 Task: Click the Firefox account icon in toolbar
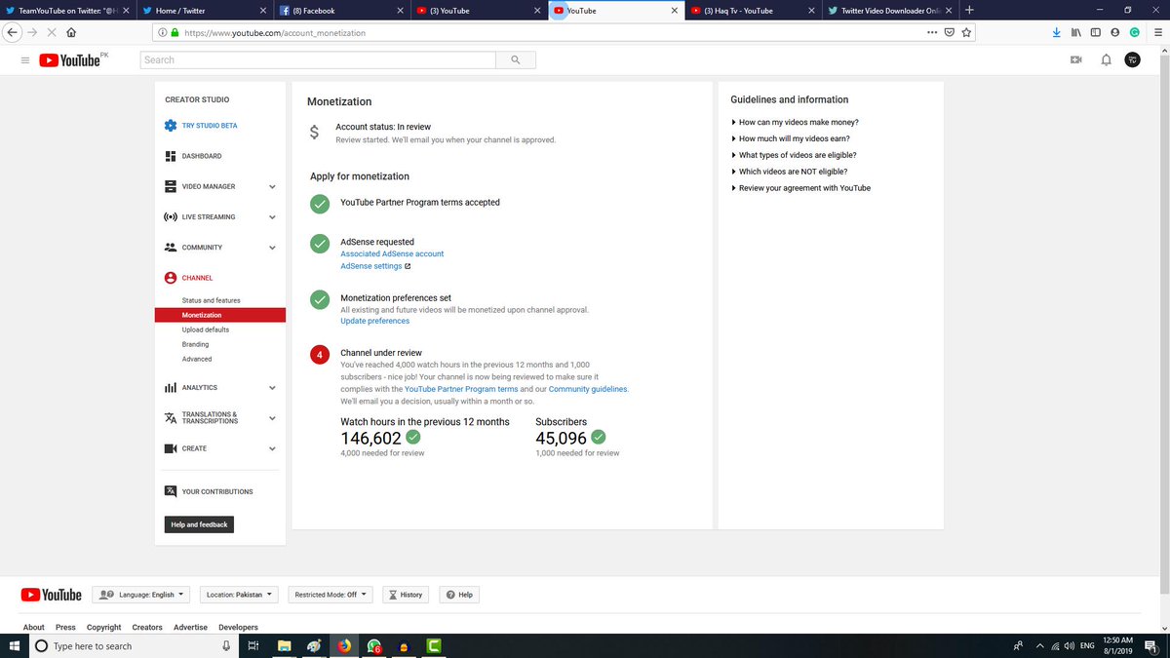tap(1115, 32)
